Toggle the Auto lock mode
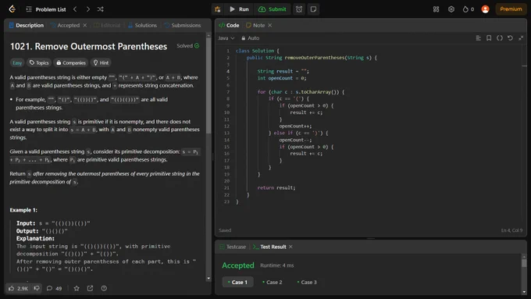531x299 pixels. pyautogui.click(x=250, y=38)
